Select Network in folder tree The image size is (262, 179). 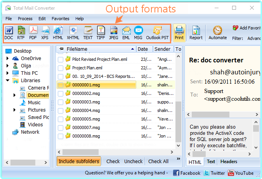pos(30,132)
